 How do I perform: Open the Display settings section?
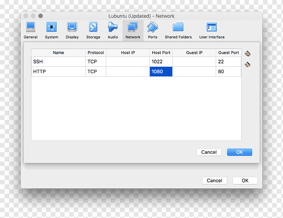point(72,30)
